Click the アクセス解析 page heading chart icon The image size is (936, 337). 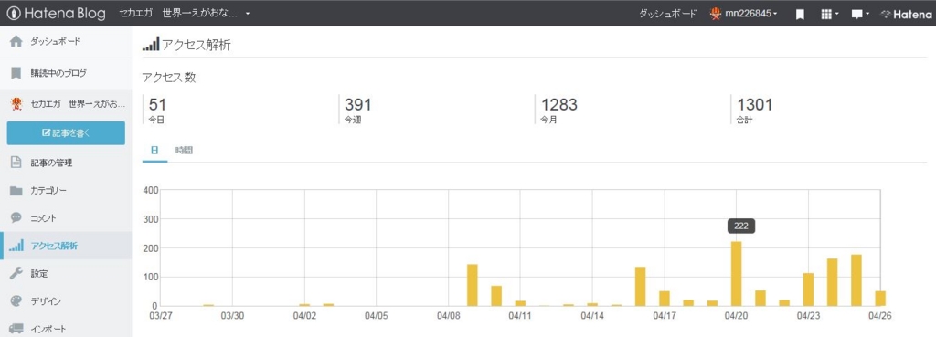click(x=151, y=44)
